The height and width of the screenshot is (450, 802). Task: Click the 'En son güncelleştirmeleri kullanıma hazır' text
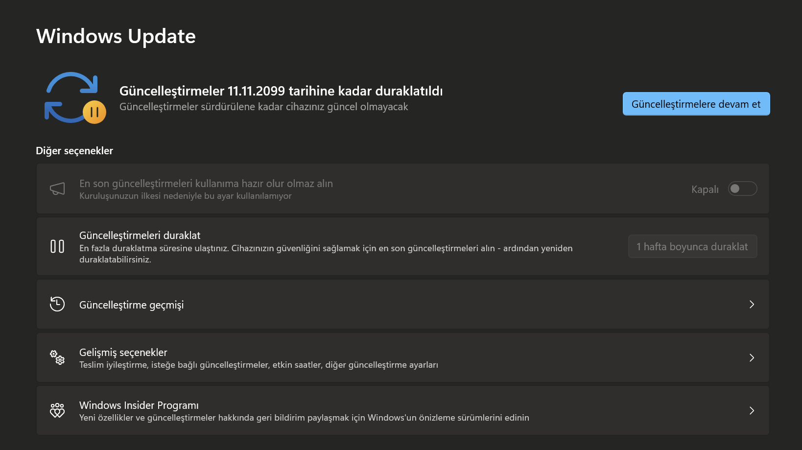pyautogui.click(x=206, y=184)
